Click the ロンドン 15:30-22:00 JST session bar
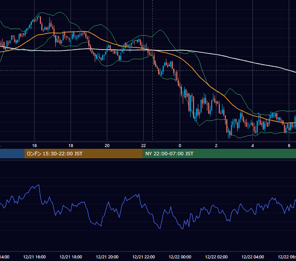The image size is (296, 261). pos(84,154)
